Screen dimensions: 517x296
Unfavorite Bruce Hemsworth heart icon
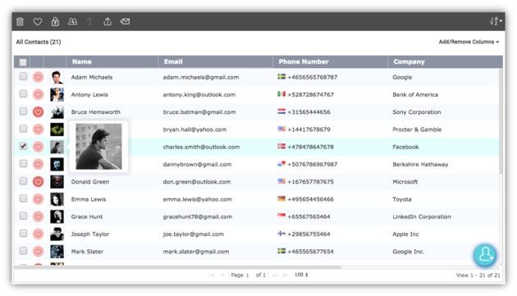[39, 112]
